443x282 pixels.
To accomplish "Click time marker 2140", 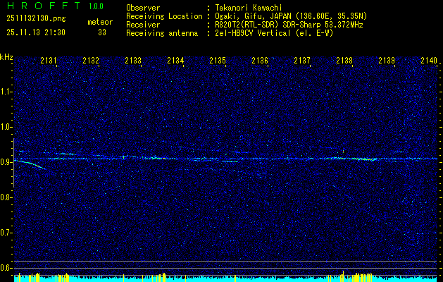I will coord(429,60).
